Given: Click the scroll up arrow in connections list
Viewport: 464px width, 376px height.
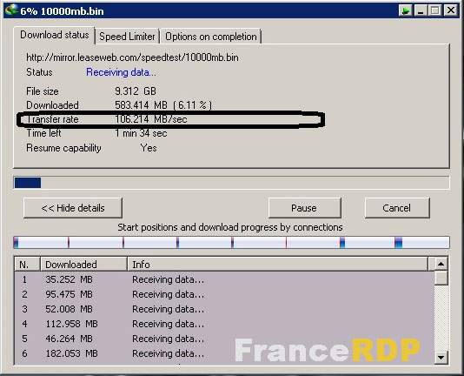Looking at the screenshot, I should (x=441, y=264).
